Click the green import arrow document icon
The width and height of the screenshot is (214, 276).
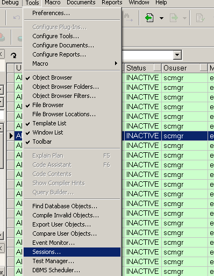tap(149, 18)
